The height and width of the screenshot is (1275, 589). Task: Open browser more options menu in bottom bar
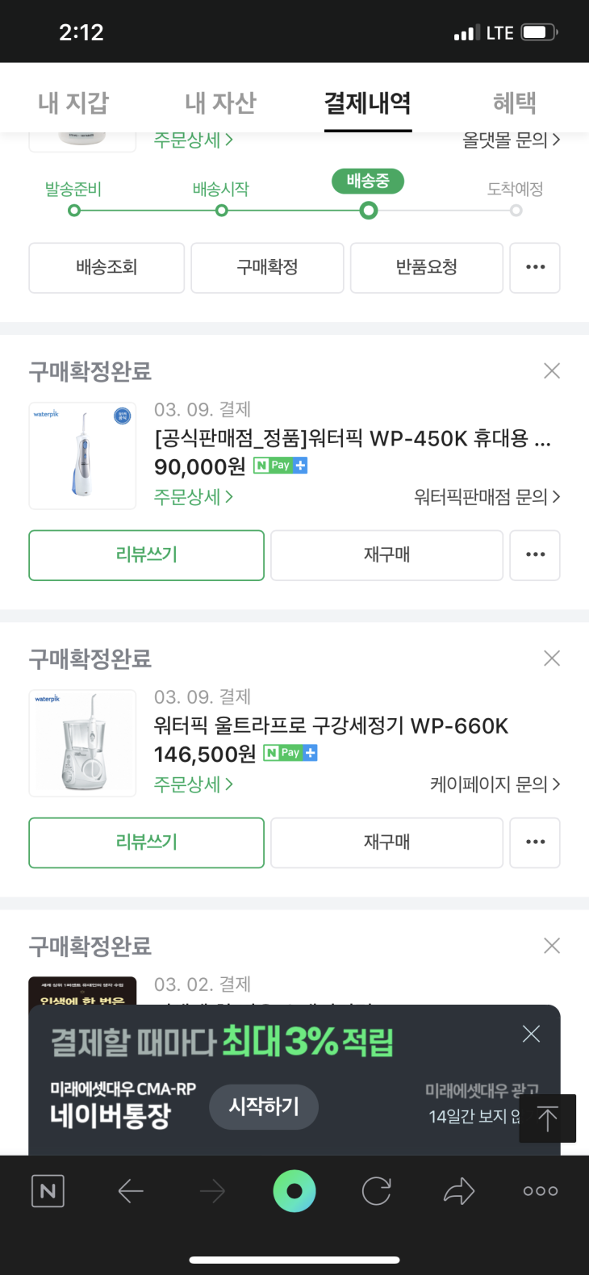coord(541,1191)
